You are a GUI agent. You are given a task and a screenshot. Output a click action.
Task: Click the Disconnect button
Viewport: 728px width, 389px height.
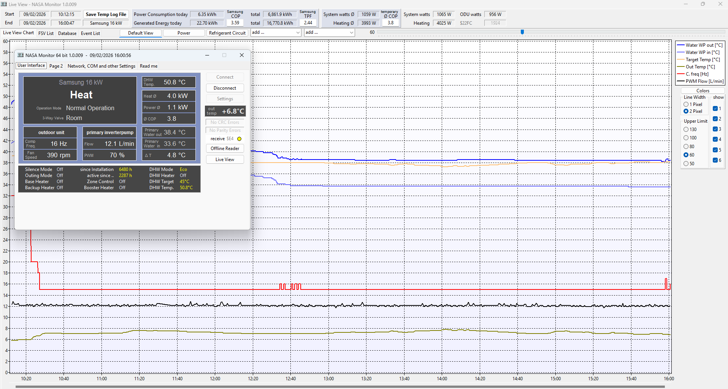pos(225,88)
